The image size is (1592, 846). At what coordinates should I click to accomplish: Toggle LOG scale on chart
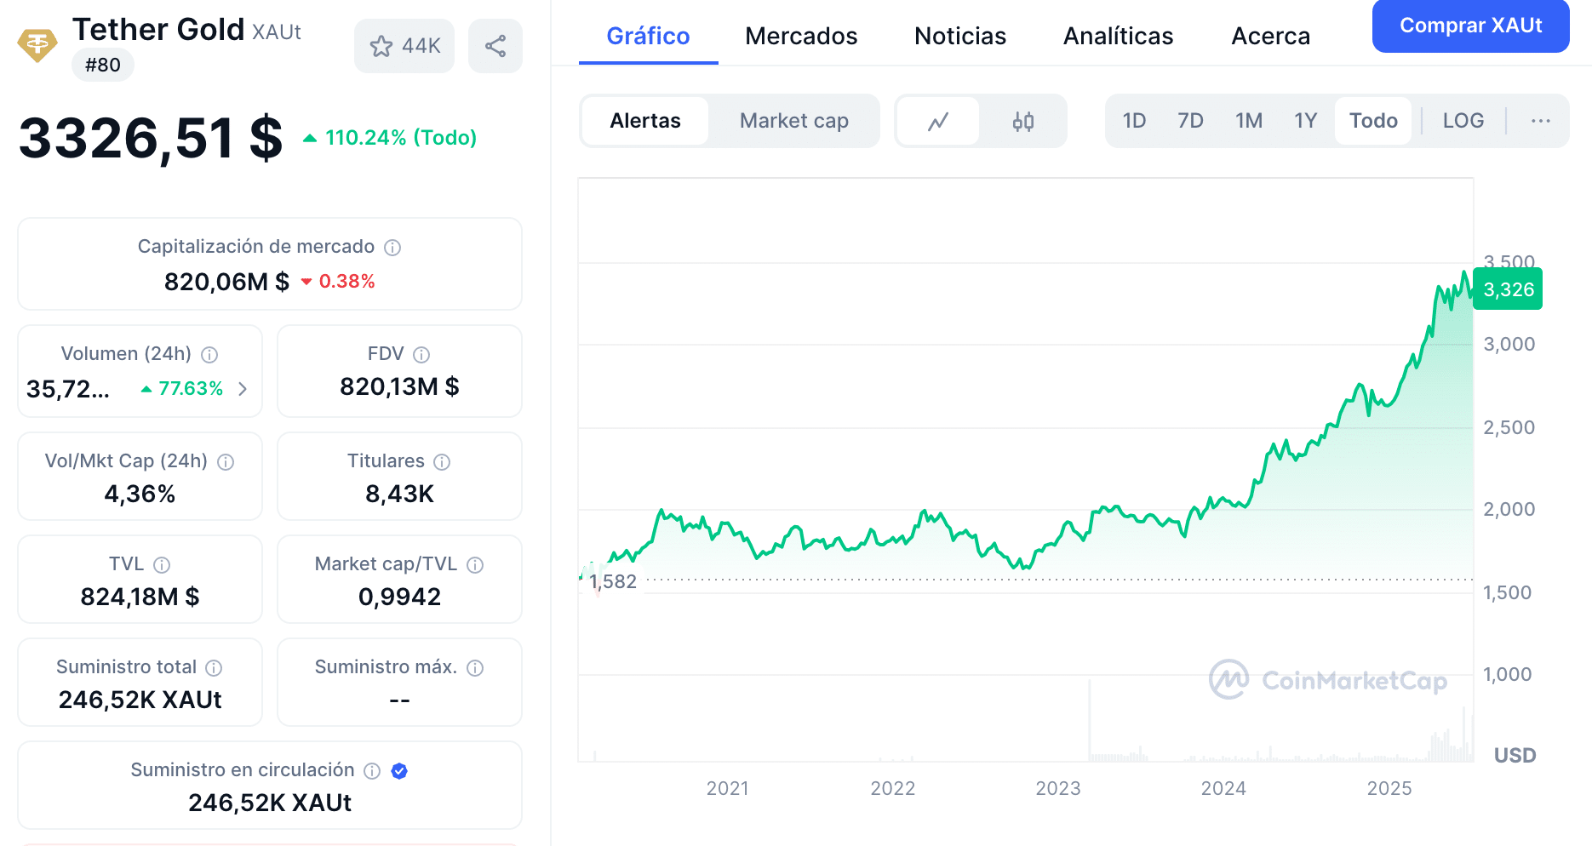tap(1463, 121)
